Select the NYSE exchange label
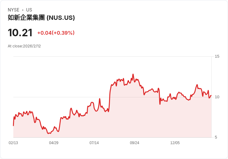 [14, 10]
